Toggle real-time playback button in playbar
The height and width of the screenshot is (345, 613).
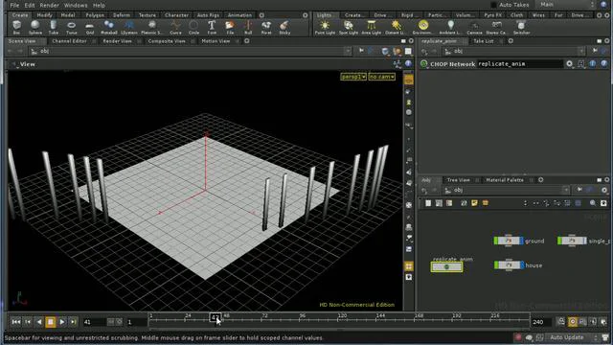[x=573, y=322]
